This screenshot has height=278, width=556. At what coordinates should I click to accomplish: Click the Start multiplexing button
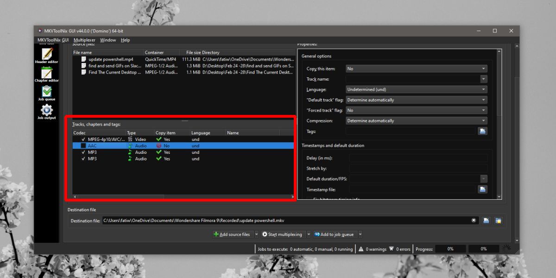coord(283,234)
